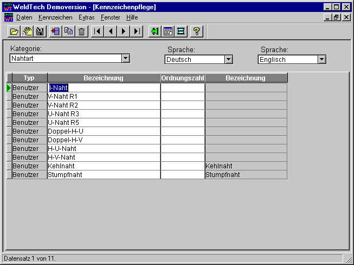Open the Extras menu
Viewport: 354px width, 265px height.
click(x=86, y=17)
